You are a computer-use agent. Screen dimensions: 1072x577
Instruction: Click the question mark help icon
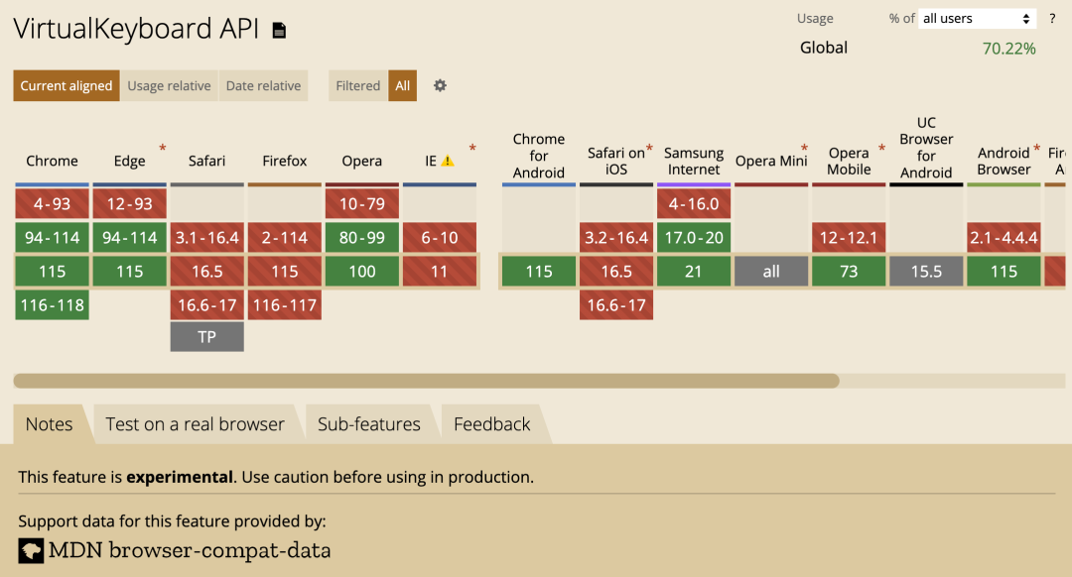[x=1052, y=19]
